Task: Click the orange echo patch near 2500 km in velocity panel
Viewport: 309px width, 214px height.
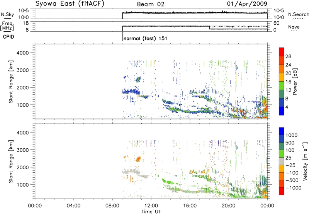Action: click(139, 159)
